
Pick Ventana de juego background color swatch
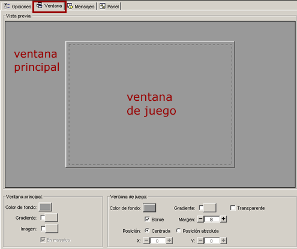(149, 208)
